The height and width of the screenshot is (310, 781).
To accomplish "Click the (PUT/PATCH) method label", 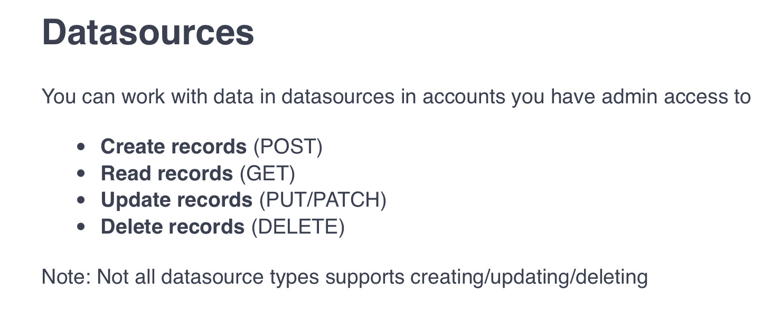I will (x=323, y=200).
